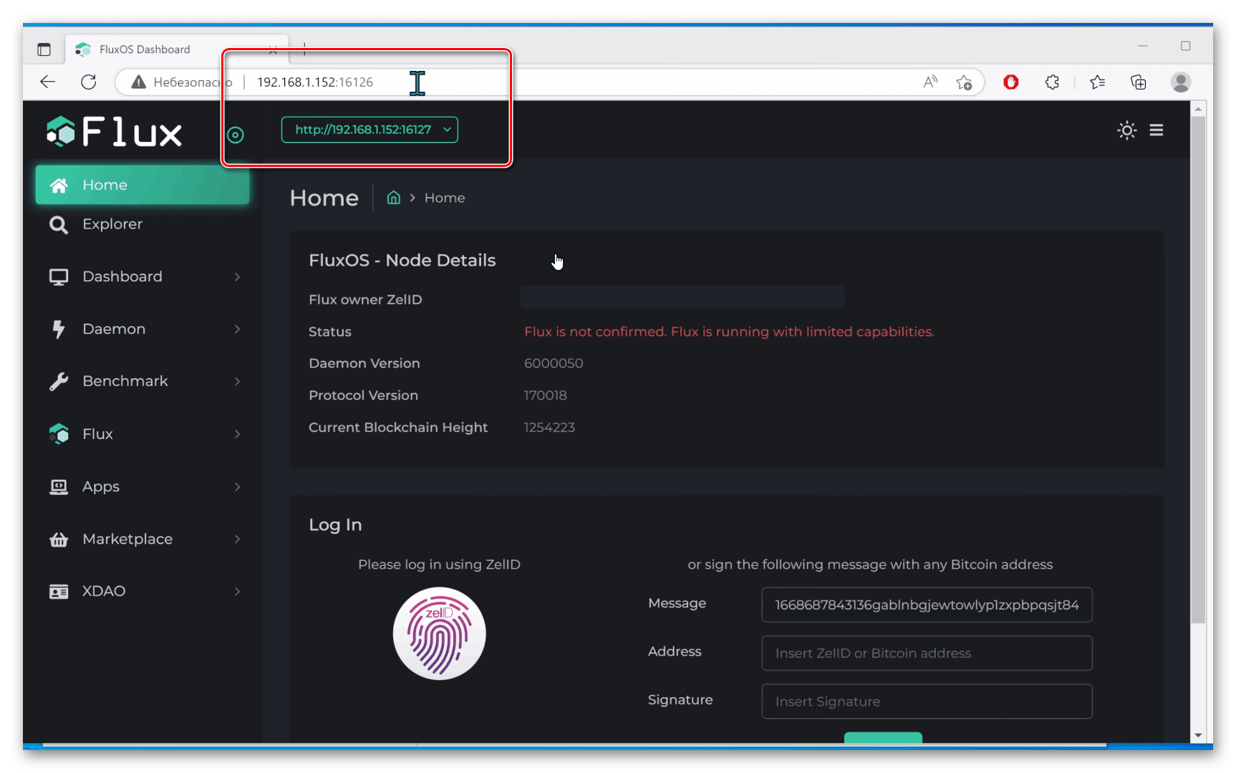Image resolution: width=1236 pixels, height=773 pixels.
Task: Add page to favorites star icon
Action: [x=964, y=82]
